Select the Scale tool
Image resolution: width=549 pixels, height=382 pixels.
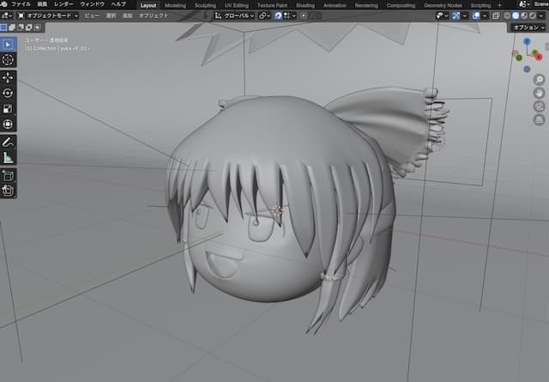point(9,108)
